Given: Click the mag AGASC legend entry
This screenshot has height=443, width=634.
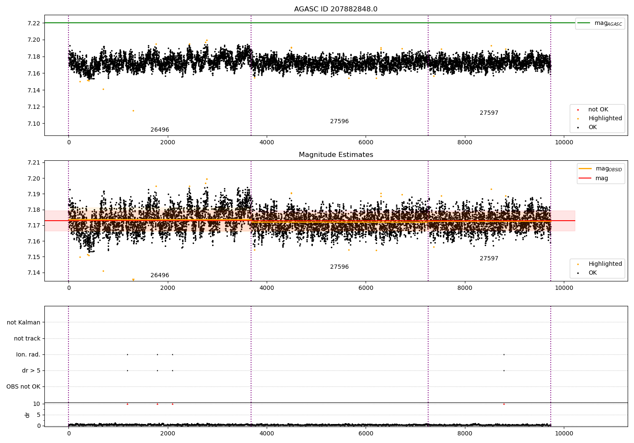Looking at the screenshot, I should click(608, 23).
